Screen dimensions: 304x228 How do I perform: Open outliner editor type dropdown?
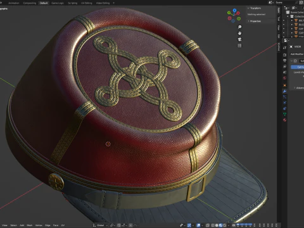point(287,8)
